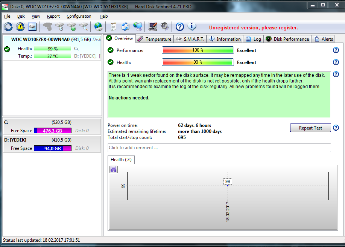Image resolution: width=345 pixels, height=247 pixels.
Task: Click the disk list Temp. 37 °C bar
Action: (53, 56)
